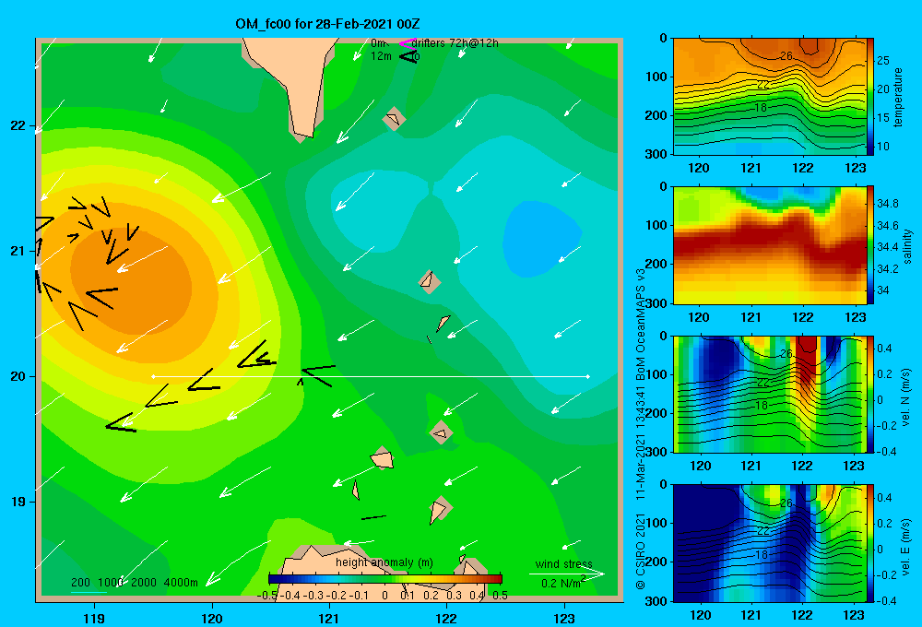Click the orange high eddy center near 21N
922x627 pixels.
(x=131, y=284)
